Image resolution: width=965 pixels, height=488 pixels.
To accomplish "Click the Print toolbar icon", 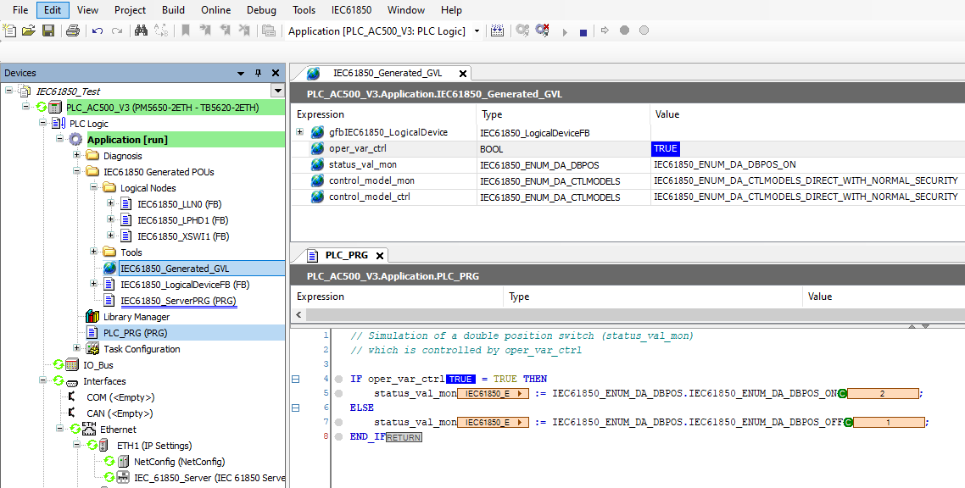I will tap(73, 30).
